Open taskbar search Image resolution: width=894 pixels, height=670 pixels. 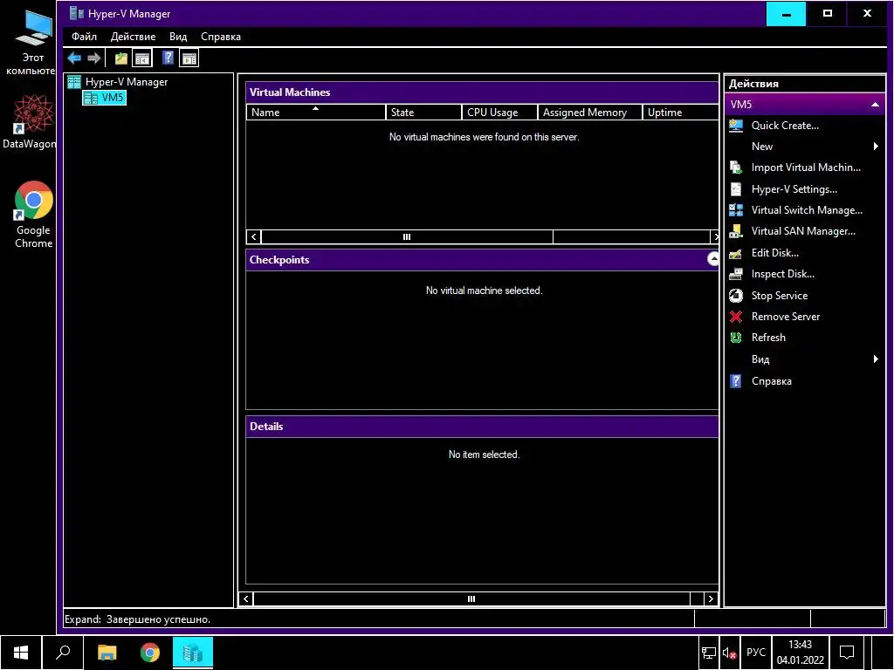(x=63, y=653)
